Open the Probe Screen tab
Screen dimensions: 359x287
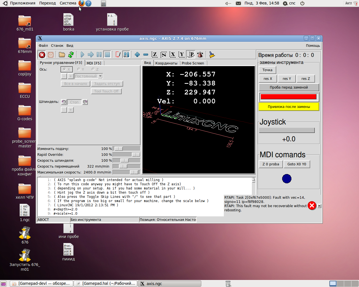pyautogui.click(x=193, y=63)
